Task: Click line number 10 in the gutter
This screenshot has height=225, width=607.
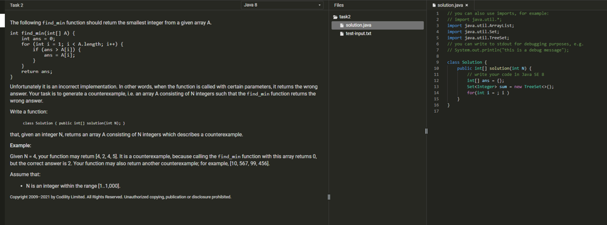Action: tap(436, 69)
